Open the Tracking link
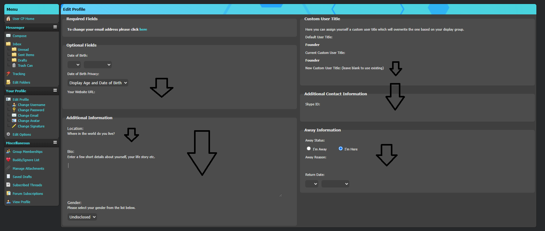The image size is (545, 231). pos(19,74)
